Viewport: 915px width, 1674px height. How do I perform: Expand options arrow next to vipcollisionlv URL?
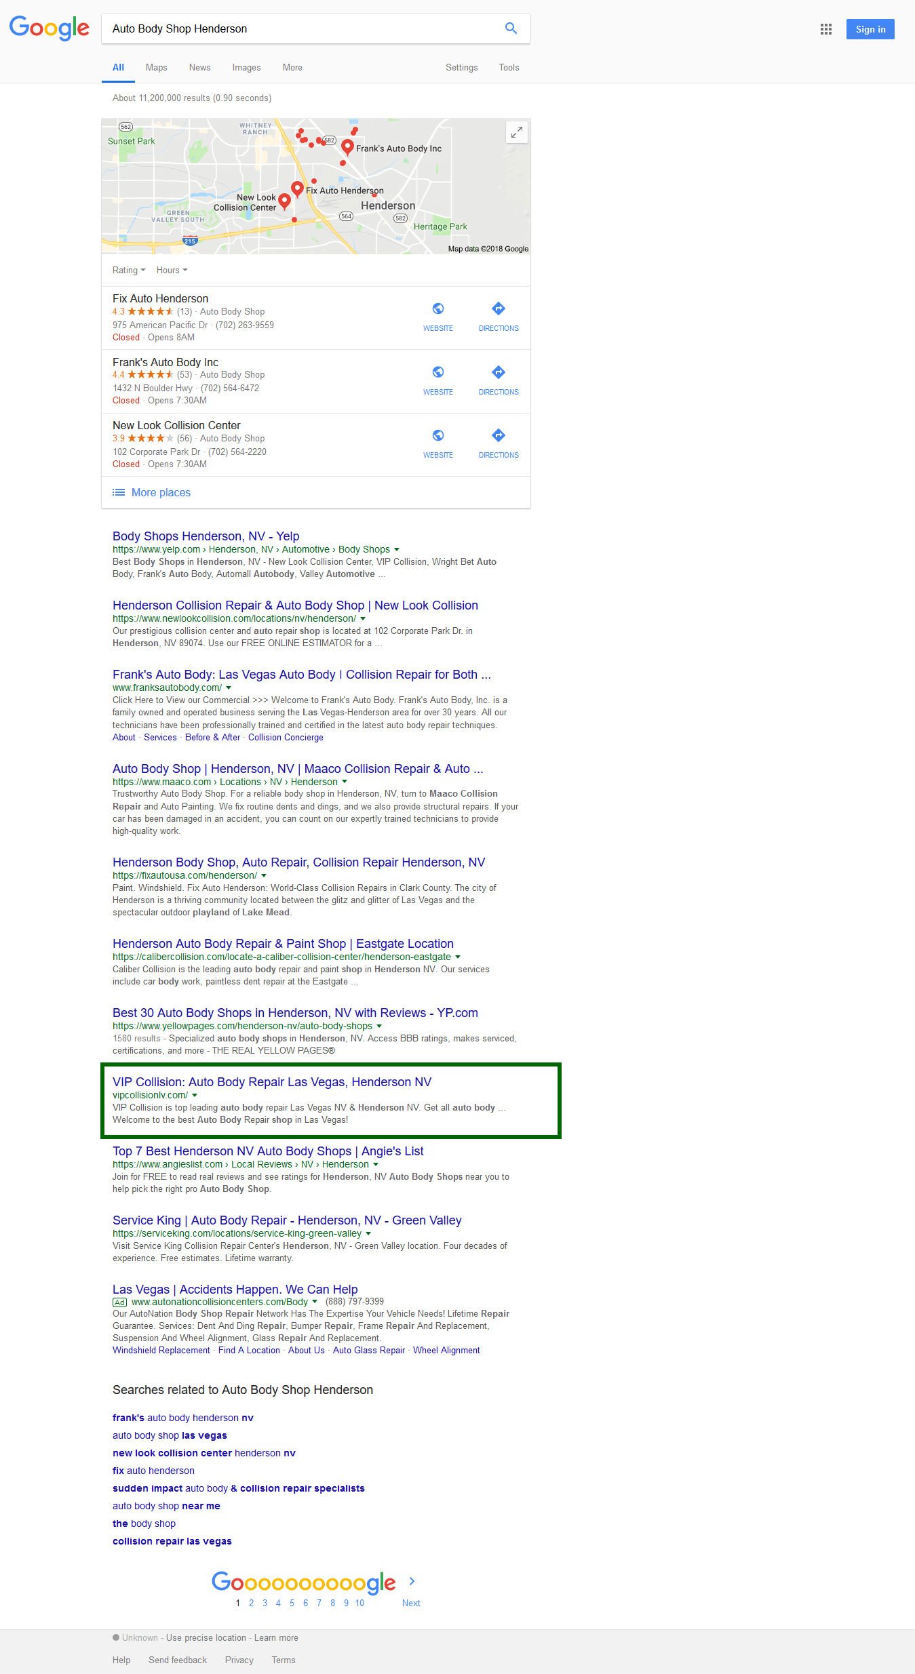(195, 1096)
